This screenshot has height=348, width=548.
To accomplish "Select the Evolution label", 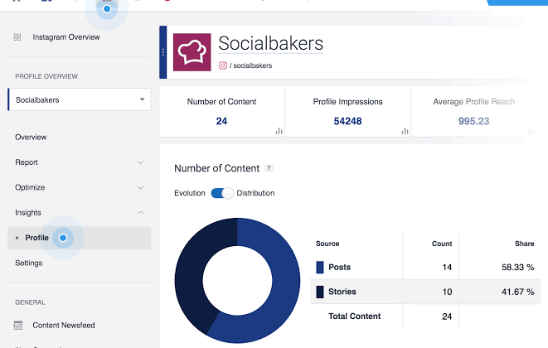I will (x=190, y=193).
